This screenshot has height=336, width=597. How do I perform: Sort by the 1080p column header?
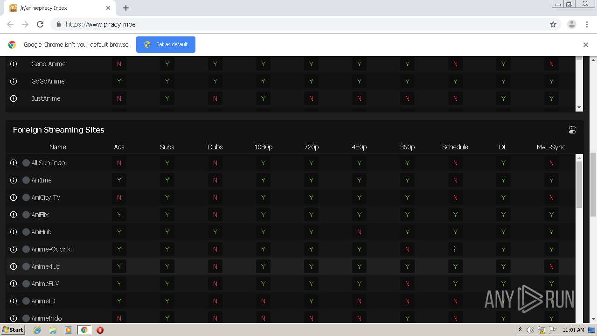click(x=263, y=147)
